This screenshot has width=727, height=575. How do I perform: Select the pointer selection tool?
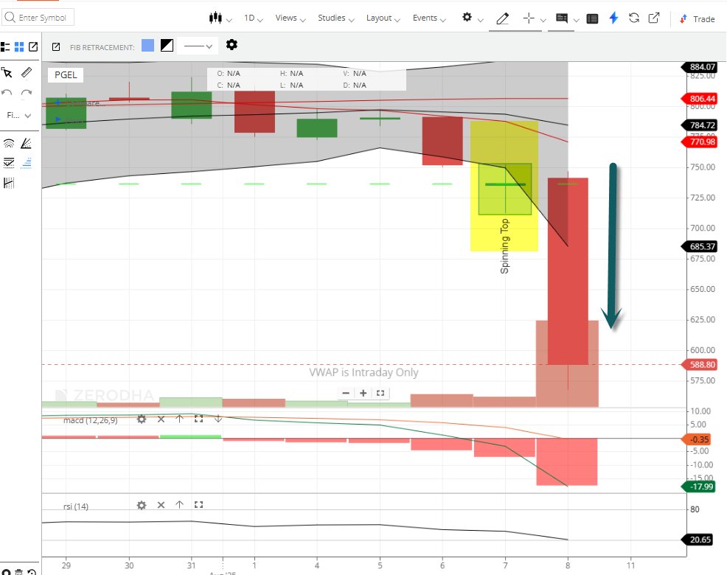pyautogui.click(x=7, y=72)
